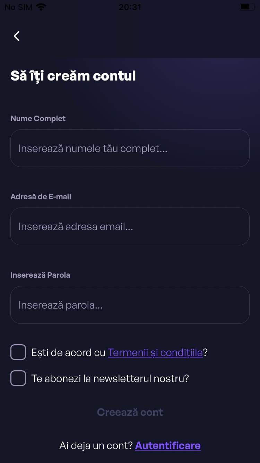Click the Nume Complet field label
Screen dimensions: 260x463
[x=38, y=118]
